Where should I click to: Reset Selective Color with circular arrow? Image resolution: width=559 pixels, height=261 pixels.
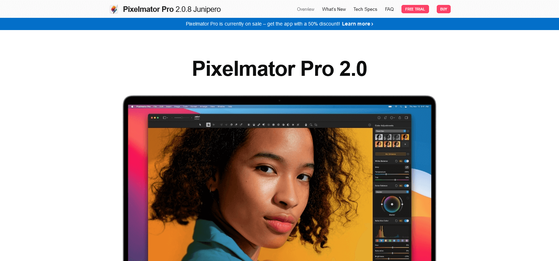pyautogui.click(x=396, y=221)
